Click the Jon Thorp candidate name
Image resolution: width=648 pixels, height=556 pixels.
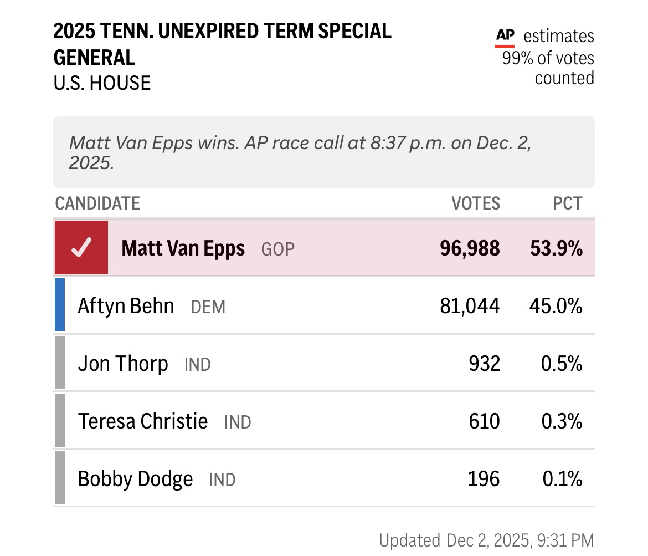click(x=123, y=364)
